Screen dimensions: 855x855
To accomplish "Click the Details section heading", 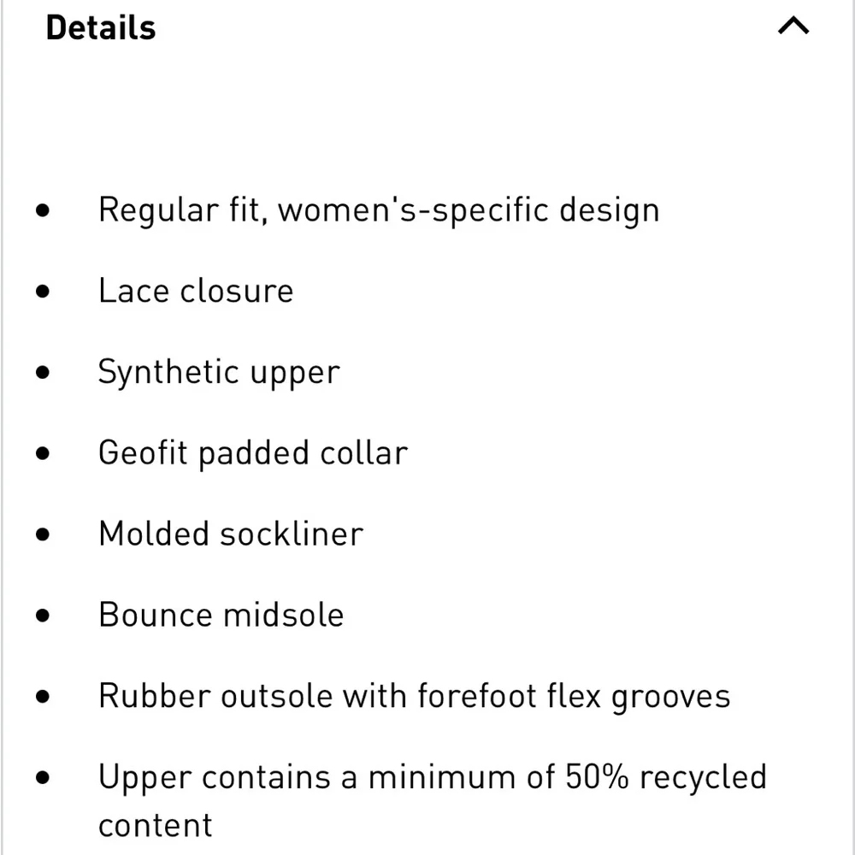I will pyautogui.click(x=101, y=28).
